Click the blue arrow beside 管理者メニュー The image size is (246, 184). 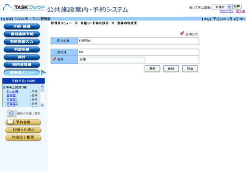[x=43, y=72]
